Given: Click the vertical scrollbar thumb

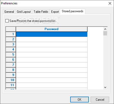Looking at the screenshot, I should [105, 33].
